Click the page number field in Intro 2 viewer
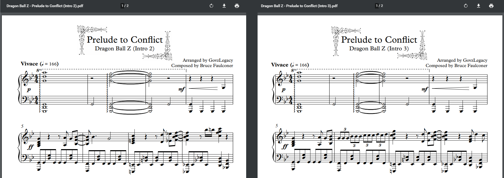This screenshot has height=178, width=504. click(x=122, y=6)
